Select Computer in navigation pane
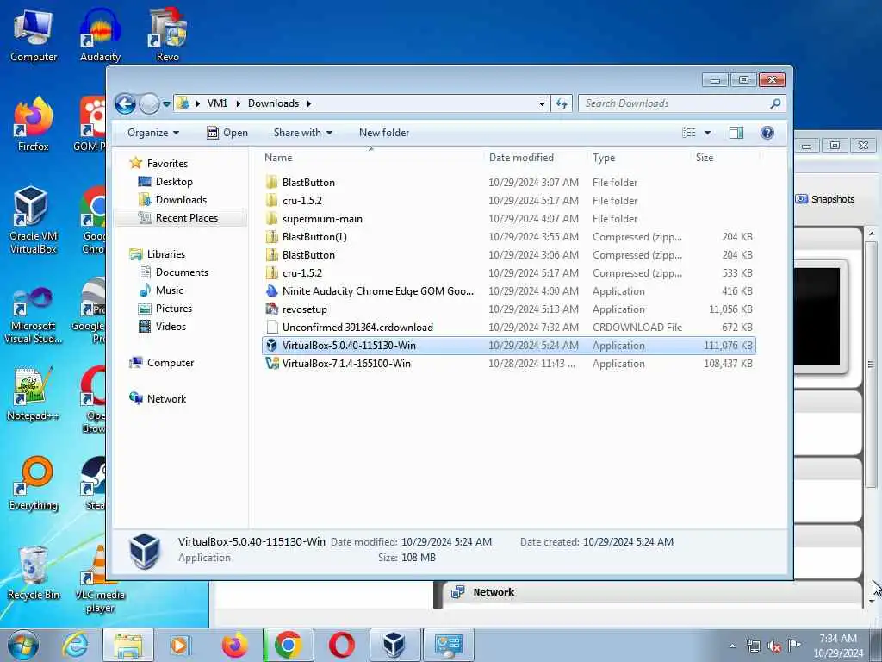Image resolution: width=882 pixels, height=662 pixels. click(171, 363)
